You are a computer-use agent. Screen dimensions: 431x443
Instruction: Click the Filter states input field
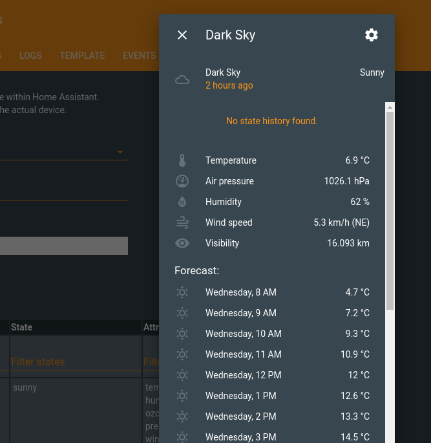coord(76,362)
